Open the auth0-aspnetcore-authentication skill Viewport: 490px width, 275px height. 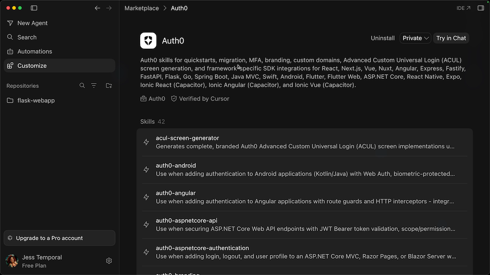pyautogui.click(x=305, y=252)
